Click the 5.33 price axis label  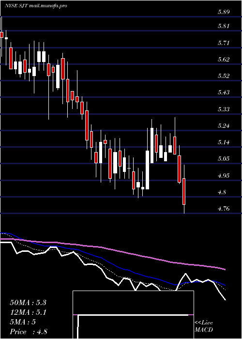tap(224, 109)
